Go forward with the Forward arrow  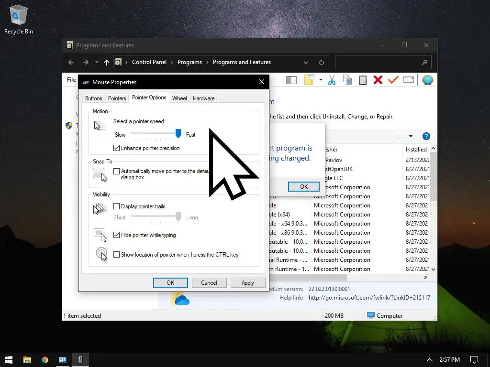tap(85, 62)
